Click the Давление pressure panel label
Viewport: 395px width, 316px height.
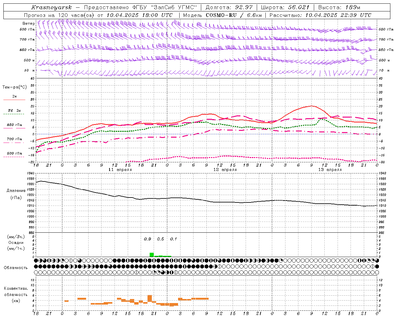(x=16, y=191)
